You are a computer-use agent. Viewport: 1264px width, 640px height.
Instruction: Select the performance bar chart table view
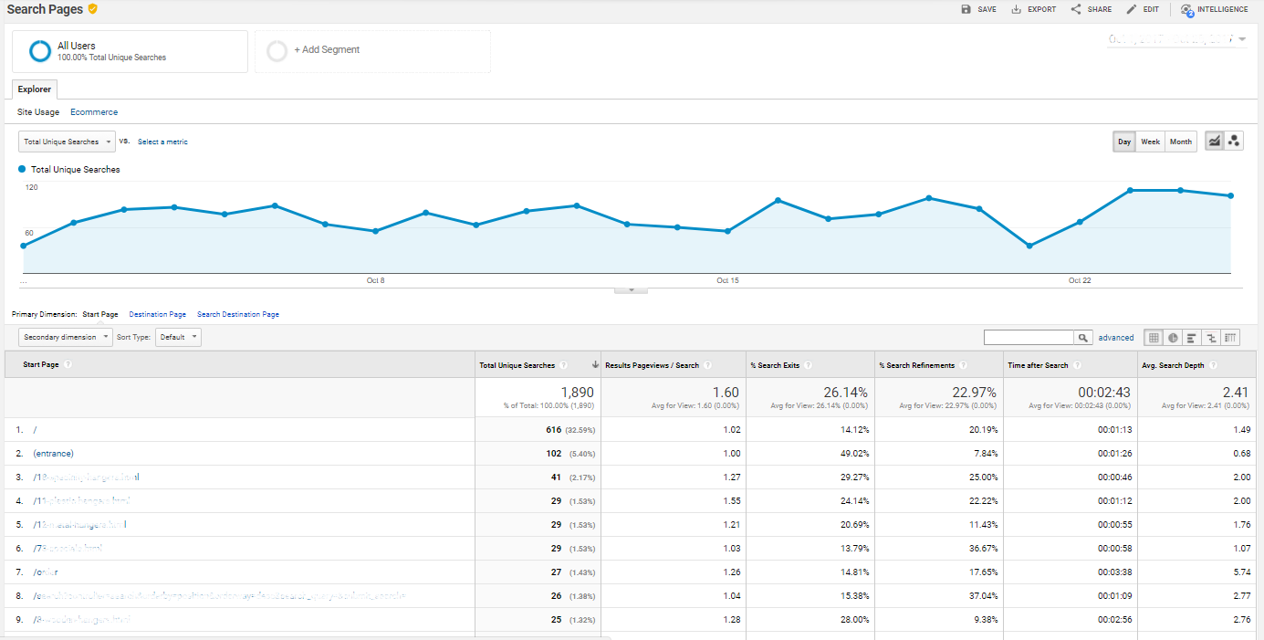coord(1192,337)
